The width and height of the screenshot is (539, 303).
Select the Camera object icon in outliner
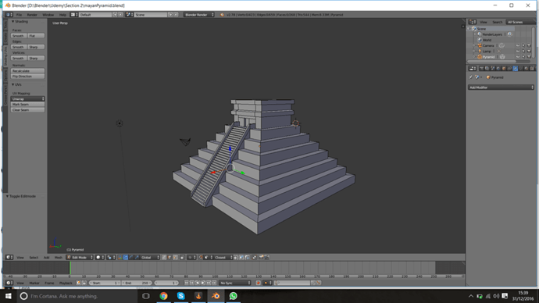pyautogui.click(x=480, y=46)
